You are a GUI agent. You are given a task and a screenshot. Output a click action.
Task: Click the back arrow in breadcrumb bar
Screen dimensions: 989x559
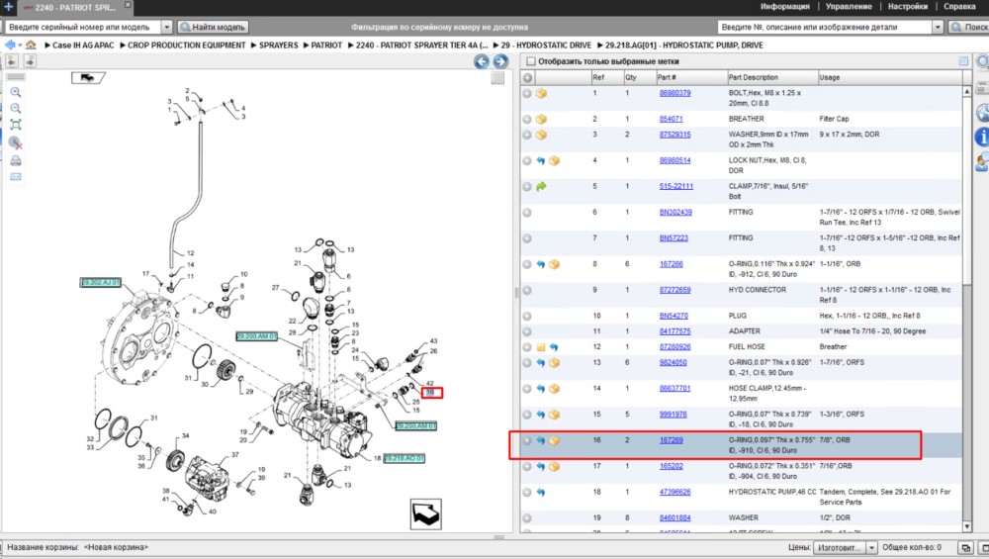tap(10, 45)
